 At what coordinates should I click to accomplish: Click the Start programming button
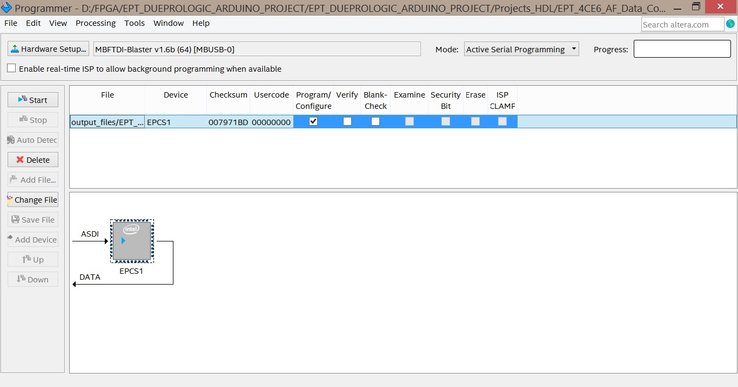click(33, 100)
